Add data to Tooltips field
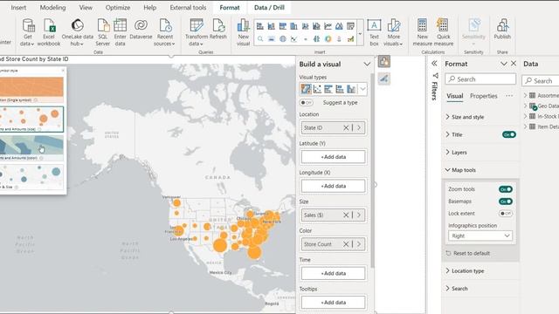Image resolution: width=559 pixels, height=314 pixels. point(334,303)
